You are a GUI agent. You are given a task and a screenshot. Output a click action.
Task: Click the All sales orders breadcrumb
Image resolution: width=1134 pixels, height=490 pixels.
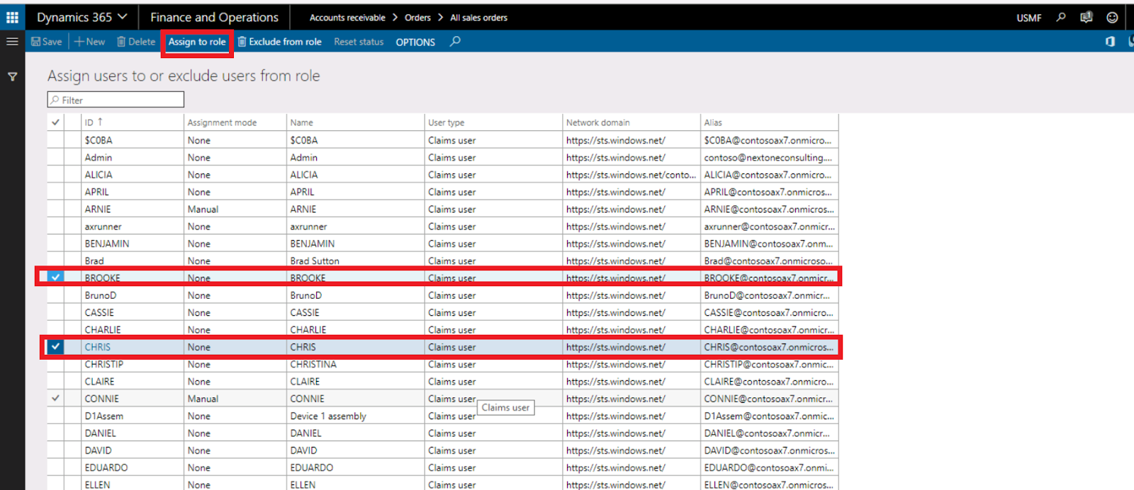tap(478, 18)
